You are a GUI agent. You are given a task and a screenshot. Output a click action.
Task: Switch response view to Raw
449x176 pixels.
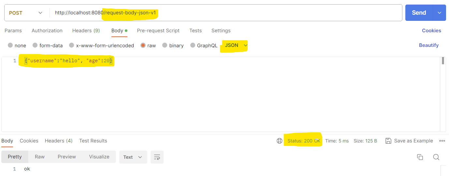pos(40,157)
